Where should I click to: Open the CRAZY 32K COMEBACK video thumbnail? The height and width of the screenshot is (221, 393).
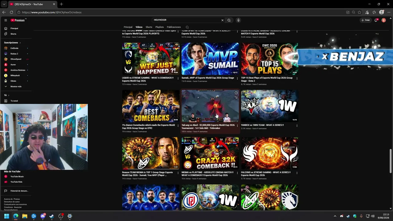tap(210, 153)
